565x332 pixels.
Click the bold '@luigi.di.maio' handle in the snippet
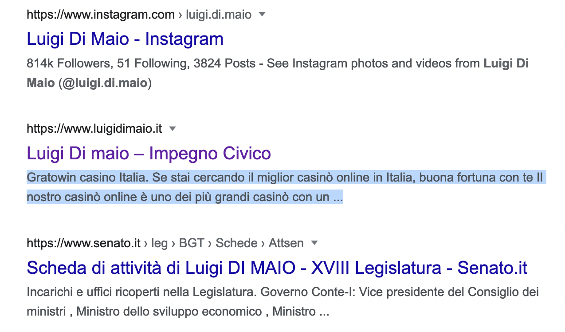pos(105,83)
